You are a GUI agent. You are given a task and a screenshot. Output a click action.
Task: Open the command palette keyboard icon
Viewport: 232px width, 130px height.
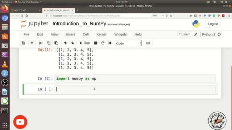point(148,43)
